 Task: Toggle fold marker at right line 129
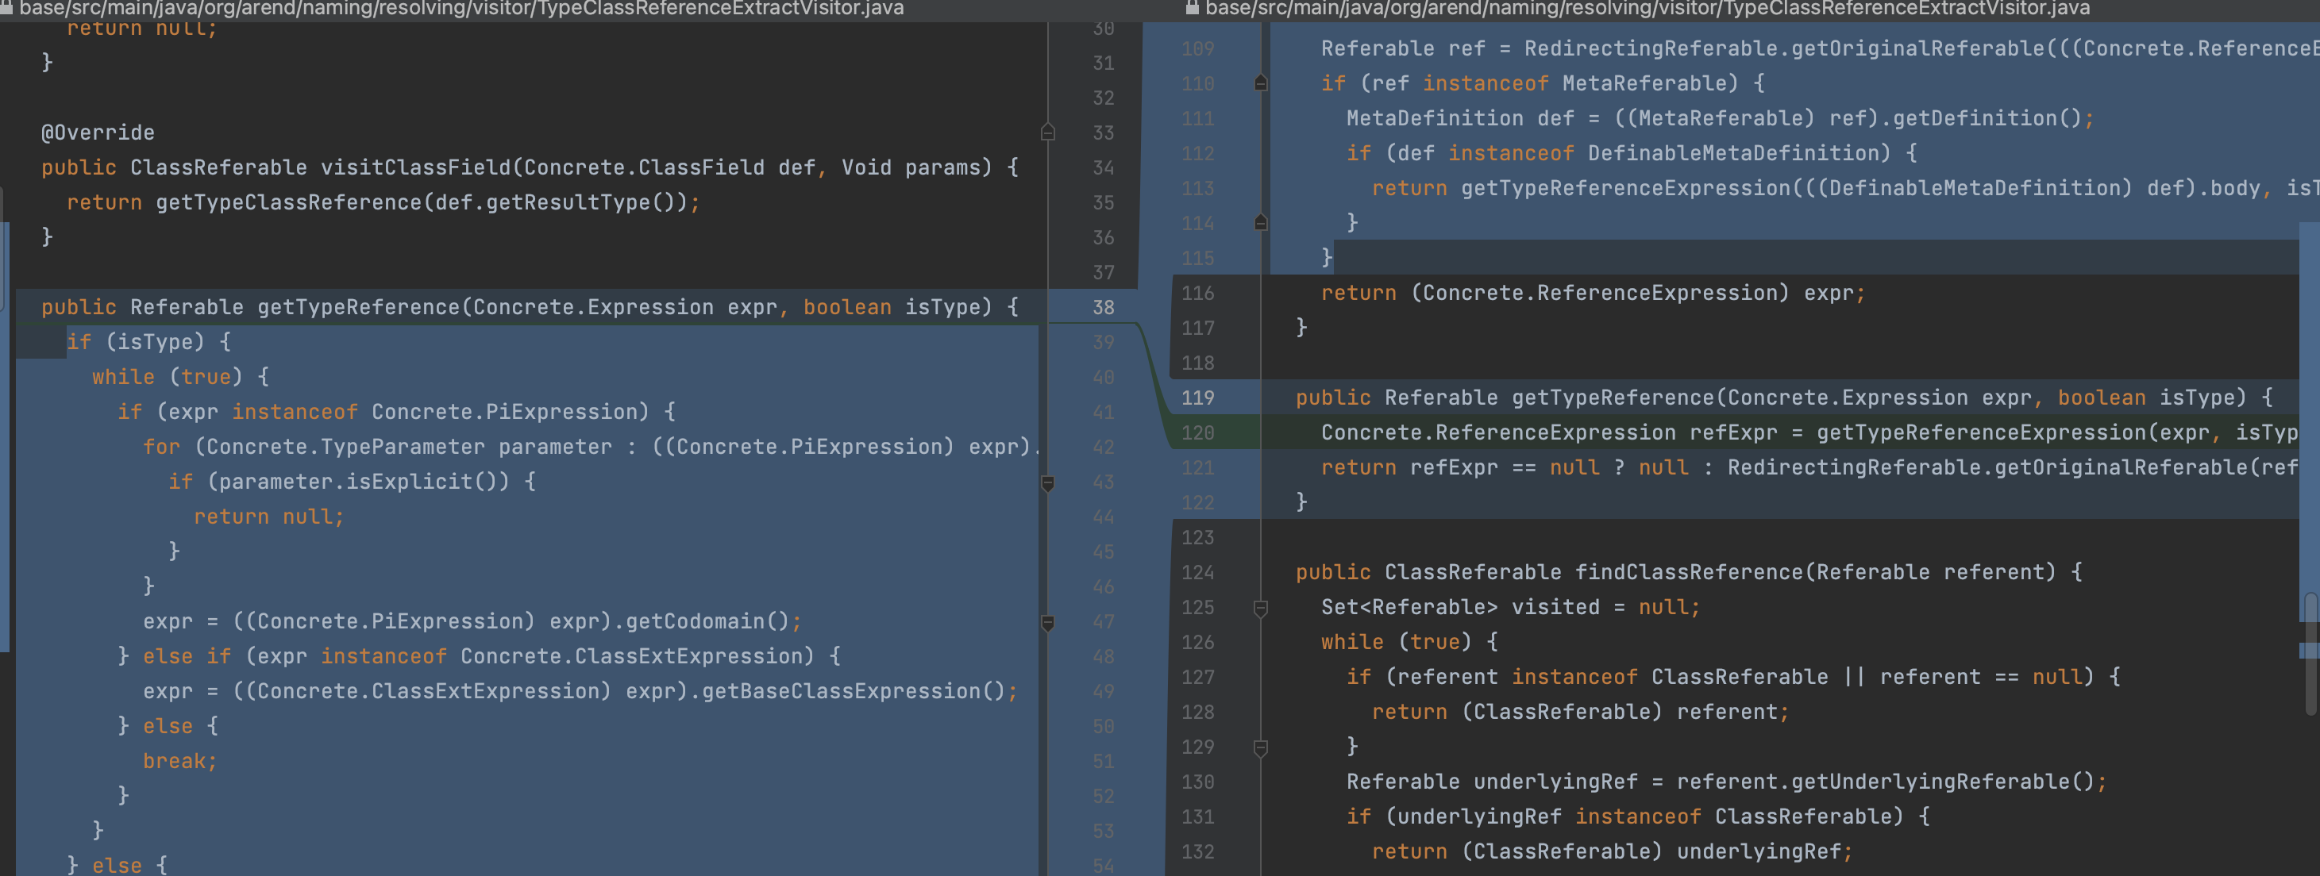pyautogui.click(x=1261, y=748)
